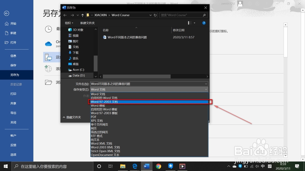Choose Word XML 文档 file type
Screen dimensions: 305x171
149,143
